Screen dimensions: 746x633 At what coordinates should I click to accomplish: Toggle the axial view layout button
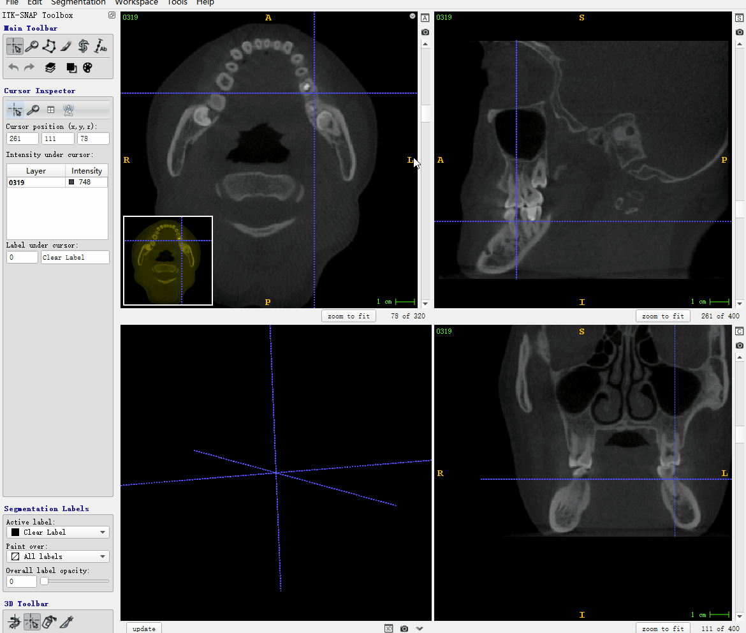pos(425,18)
